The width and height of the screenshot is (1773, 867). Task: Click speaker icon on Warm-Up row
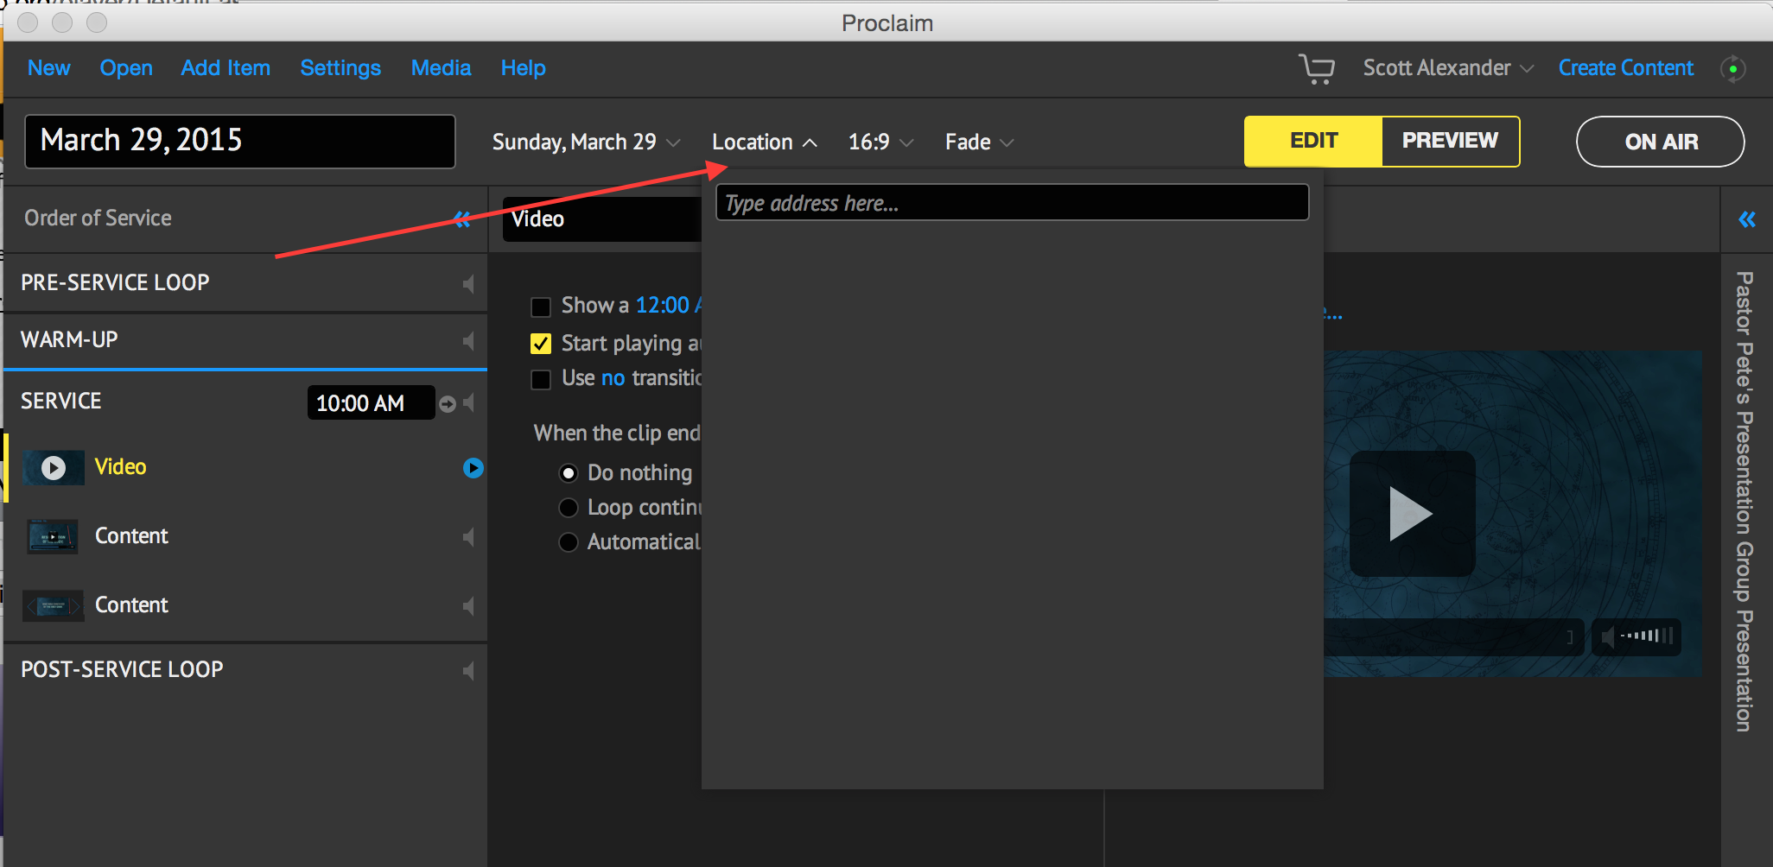(468, 341)
